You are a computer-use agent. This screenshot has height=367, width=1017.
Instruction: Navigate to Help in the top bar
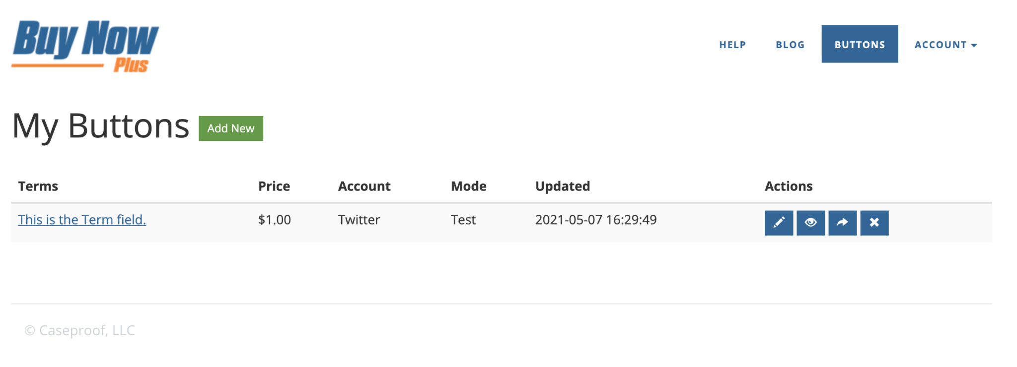tap(732, 44)
